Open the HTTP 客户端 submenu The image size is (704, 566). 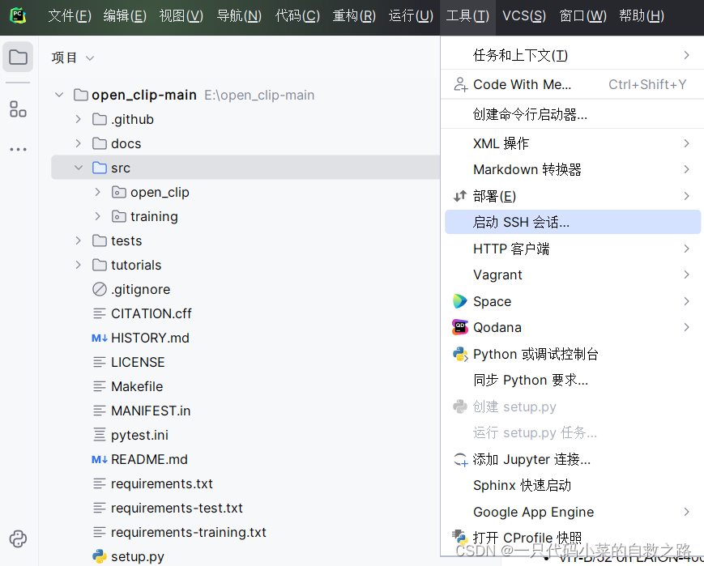(573, 249)
